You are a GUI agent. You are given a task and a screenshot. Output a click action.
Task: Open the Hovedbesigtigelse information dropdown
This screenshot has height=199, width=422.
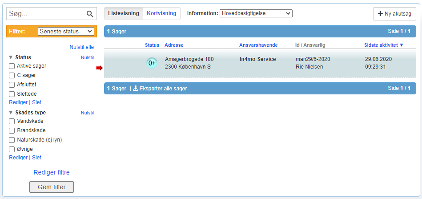[256, 13]
